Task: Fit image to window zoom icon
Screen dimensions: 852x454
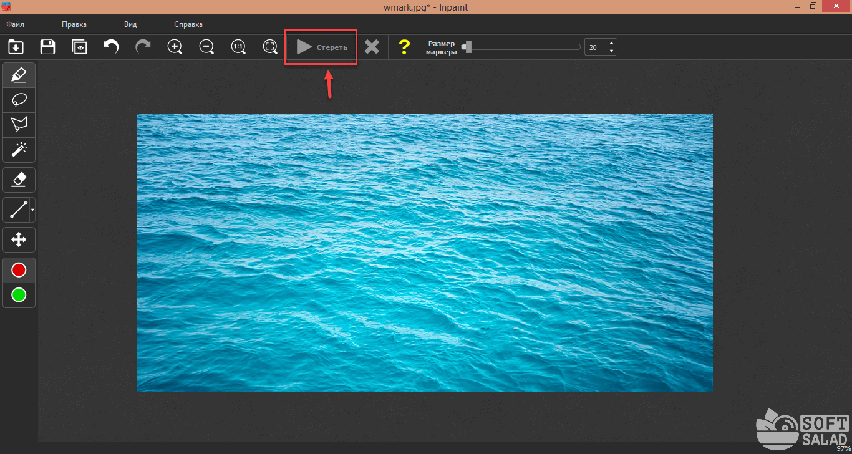Action: 270,47
